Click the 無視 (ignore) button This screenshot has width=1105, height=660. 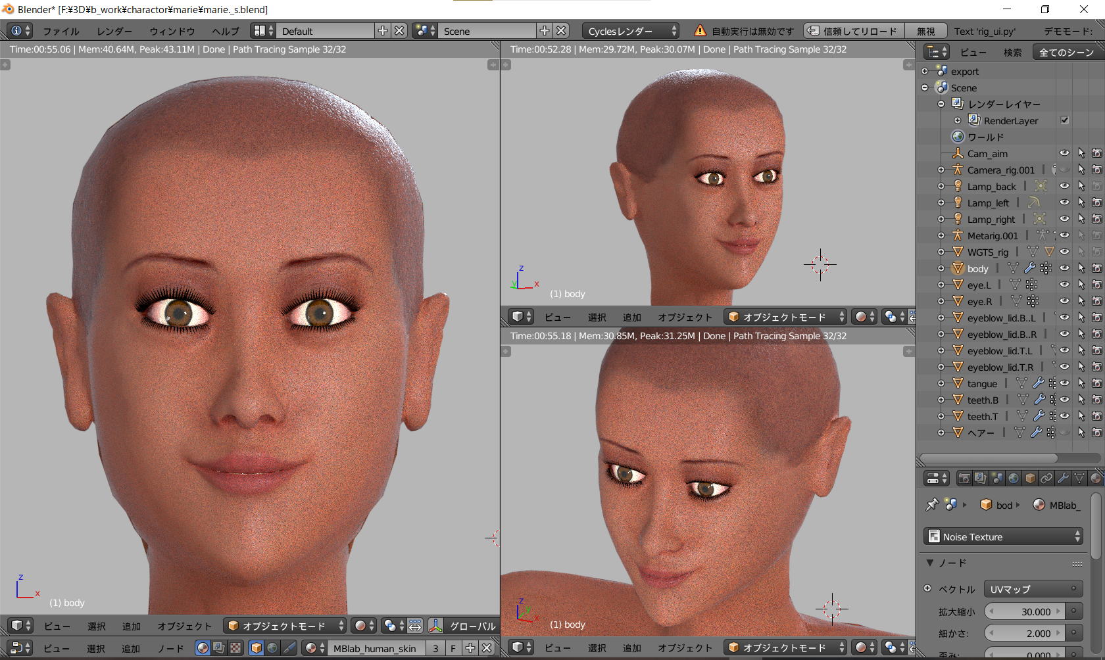[925, 31]
